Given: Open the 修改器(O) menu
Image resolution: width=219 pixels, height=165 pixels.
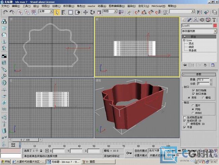Looking at the screenshot, I should tap(69, 6).
